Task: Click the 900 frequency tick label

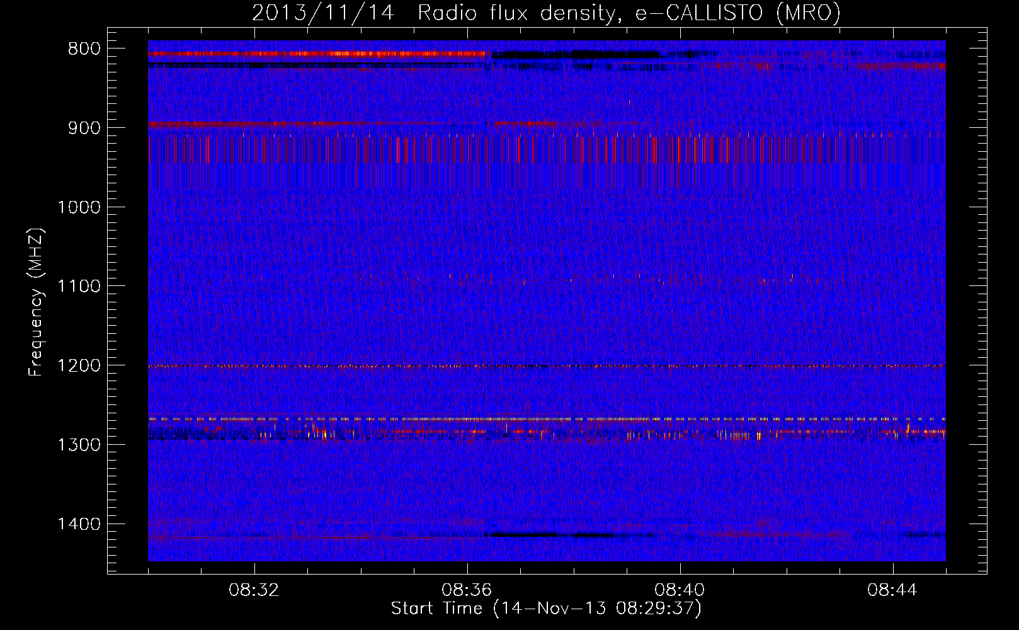Action: pos(84,128)
